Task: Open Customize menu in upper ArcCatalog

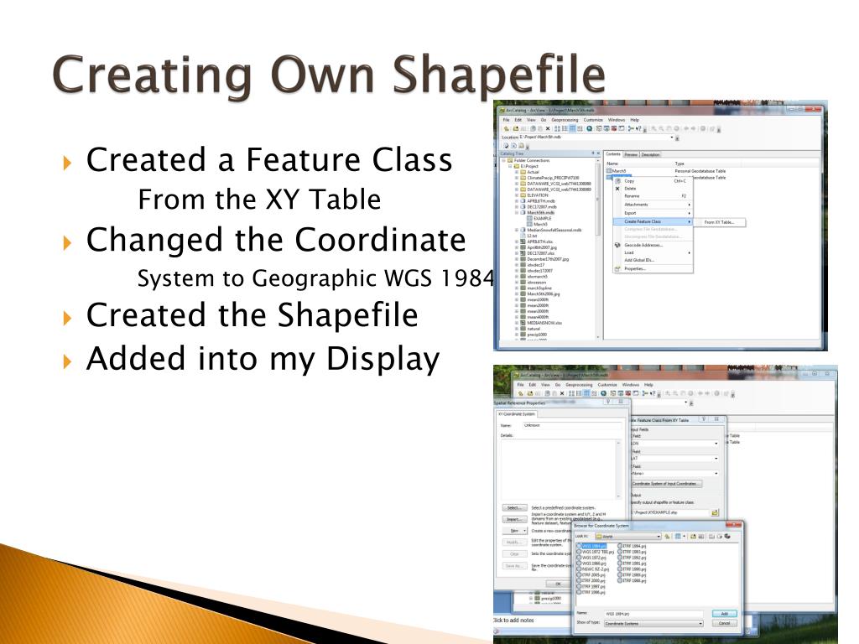Action: [593, 120]
